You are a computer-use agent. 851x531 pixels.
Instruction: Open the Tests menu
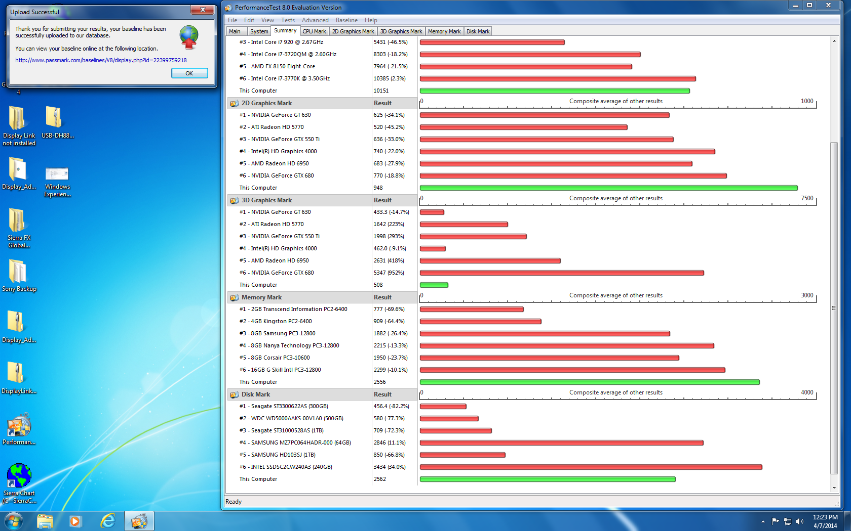[x=288, y=20]
